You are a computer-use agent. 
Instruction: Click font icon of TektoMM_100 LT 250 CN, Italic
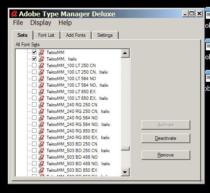pyautogui.click(x=41, y=72)
